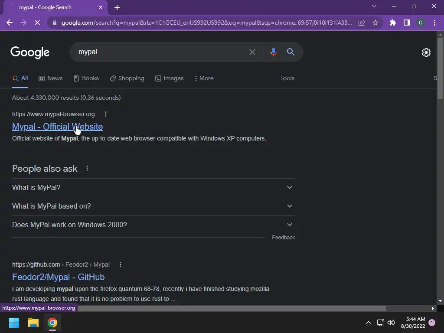Open the Windows Start menu

click(14, 323)
